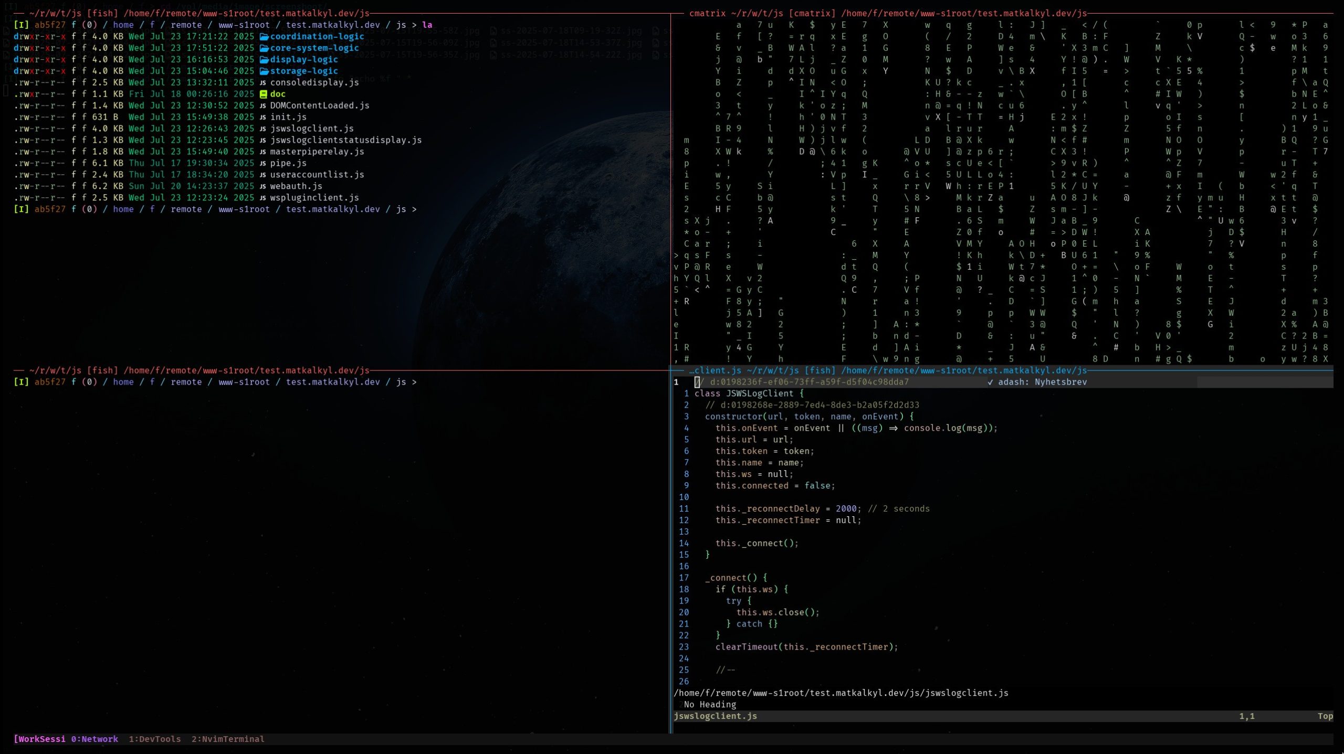Click the JS icon next to webauth.js

pyautogui.click(x=263, y=187)
